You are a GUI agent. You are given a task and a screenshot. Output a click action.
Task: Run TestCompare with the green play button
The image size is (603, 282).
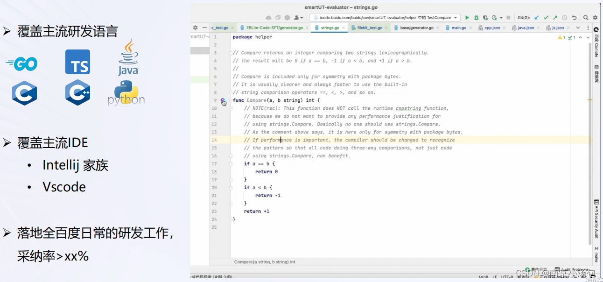[467, 18]
